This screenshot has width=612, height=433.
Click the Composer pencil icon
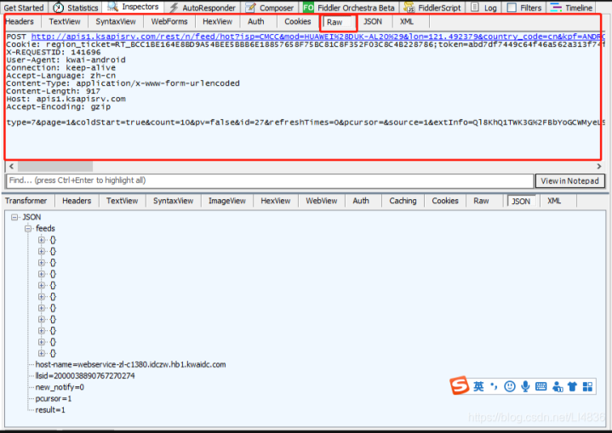[250, 8]
